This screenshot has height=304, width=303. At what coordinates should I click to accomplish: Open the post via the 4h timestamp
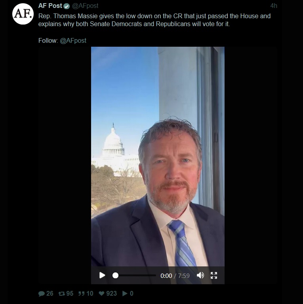[274, 6]
